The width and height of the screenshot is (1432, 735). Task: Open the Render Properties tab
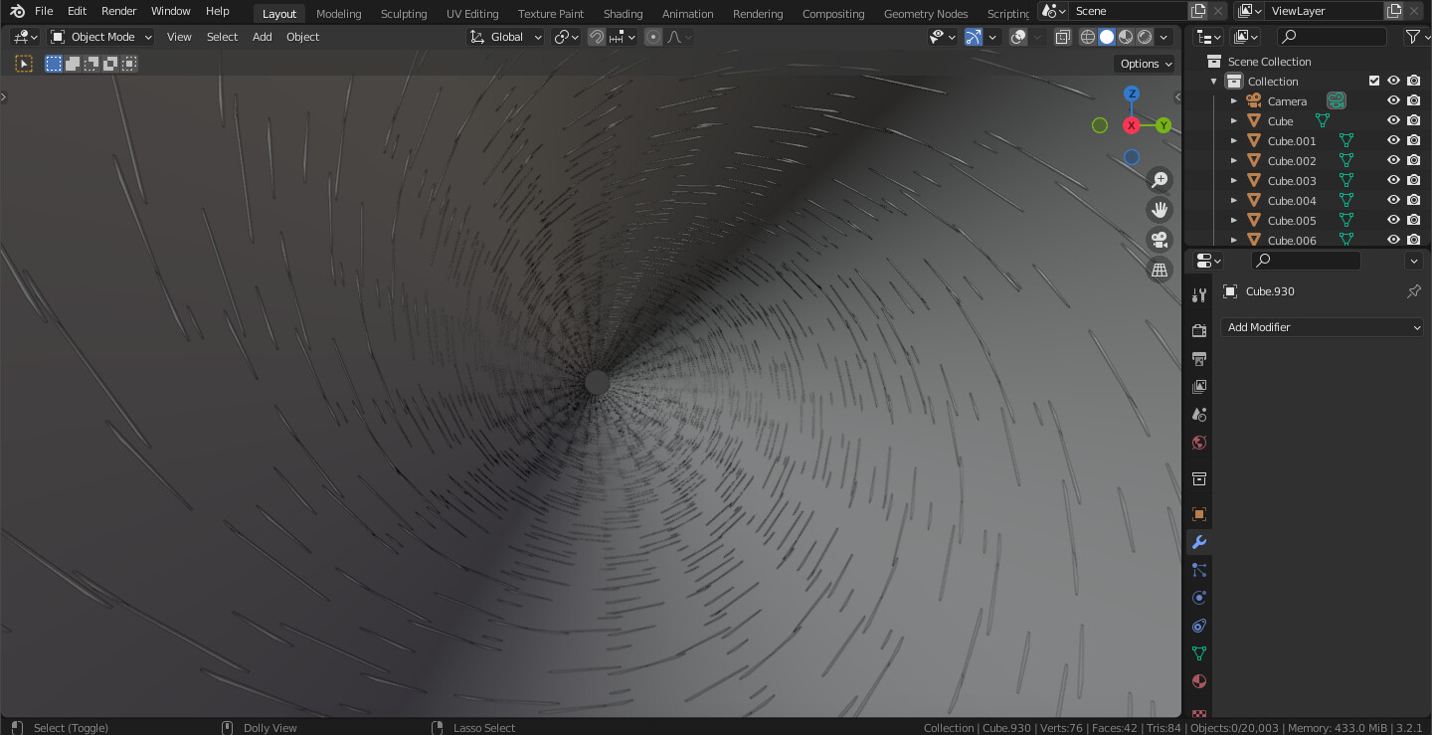1198,330
